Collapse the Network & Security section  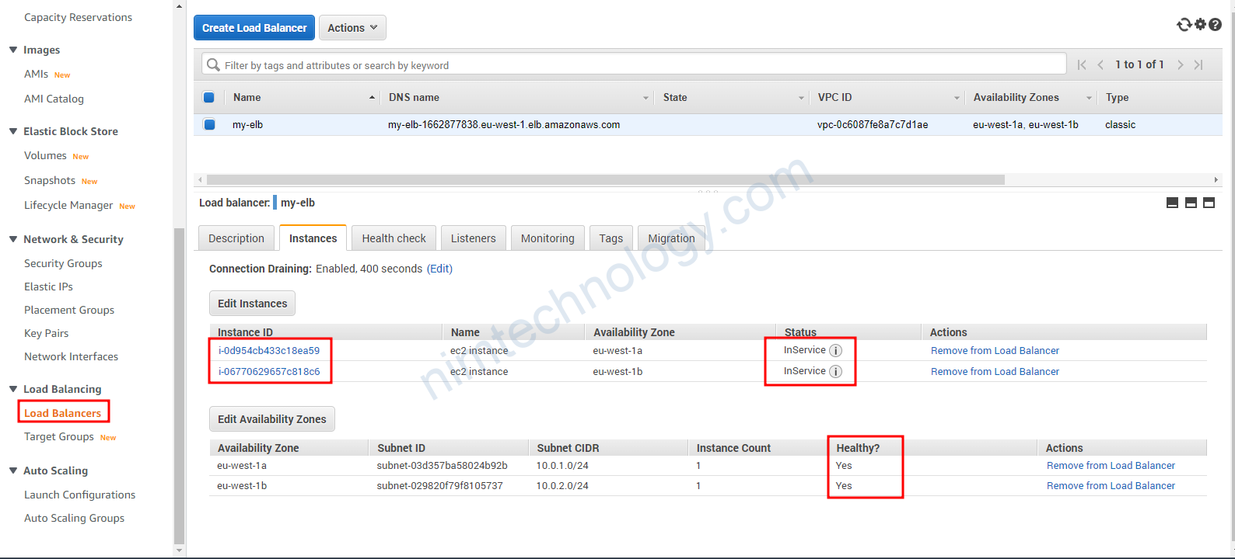coord(13,239)
